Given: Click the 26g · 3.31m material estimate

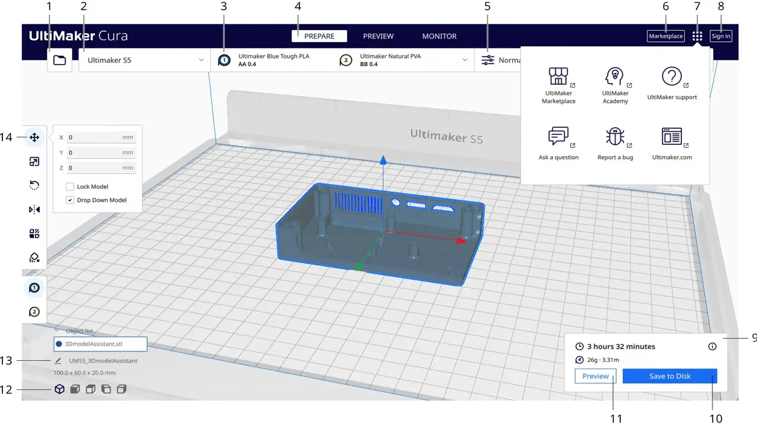Looking at the screenshot, I should tap(603, 360).
